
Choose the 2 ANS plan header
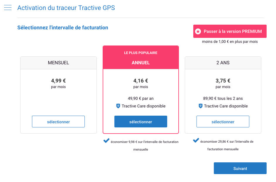tap(223, 63)
